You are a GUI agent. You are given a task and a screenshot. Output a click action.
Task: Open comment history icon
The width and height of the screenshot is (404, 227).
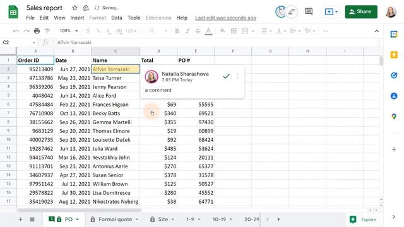coord(309,11)
